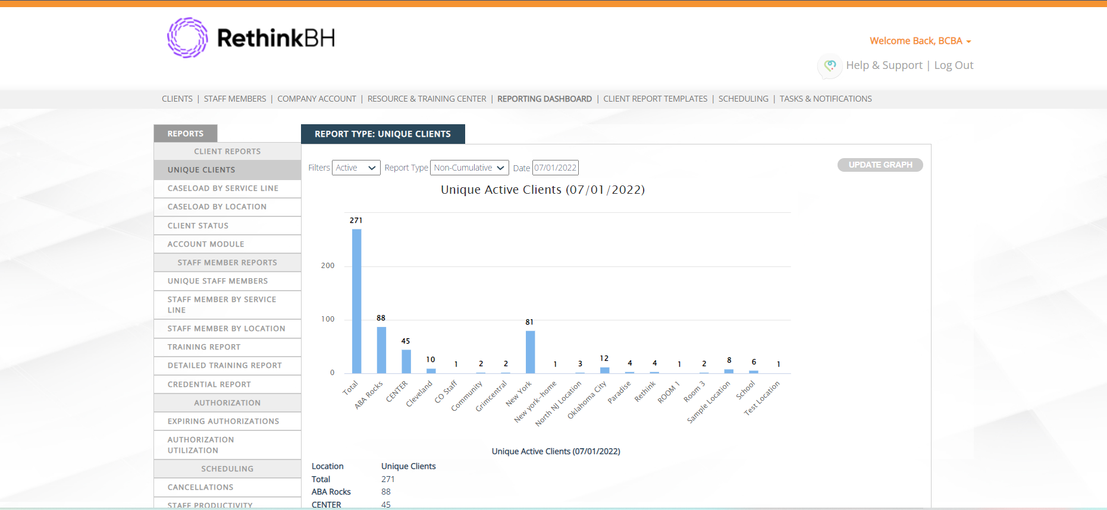Click the Total row value 271

pyautogui.click(x=388, y=479)
